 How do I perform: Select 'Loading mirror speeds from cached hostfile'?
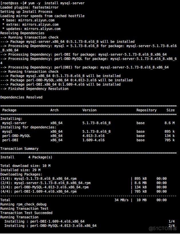(x=42, y=16)
